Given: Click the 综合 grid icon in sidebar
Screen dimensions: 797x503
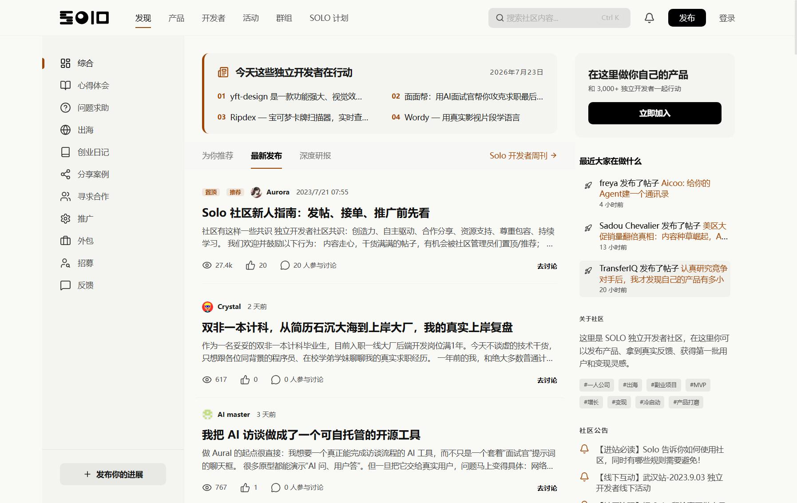Looking at the screenshot, I should (x=65, y=63).
